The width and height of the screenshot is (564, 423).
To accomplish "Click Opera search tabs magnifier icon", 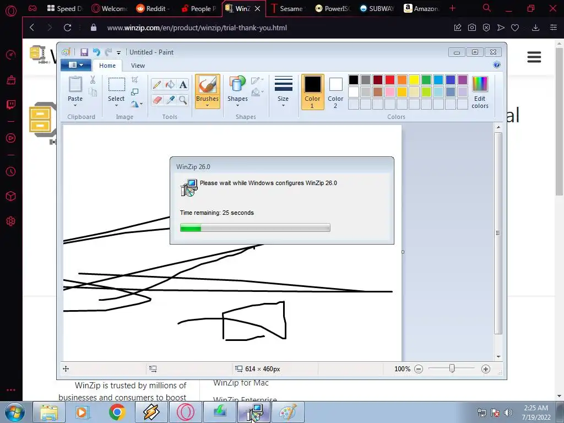I will (x=487, y=8).
